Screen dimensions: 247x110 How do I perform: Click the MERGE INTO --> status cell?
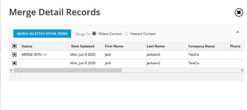click(x=34, y=55)
